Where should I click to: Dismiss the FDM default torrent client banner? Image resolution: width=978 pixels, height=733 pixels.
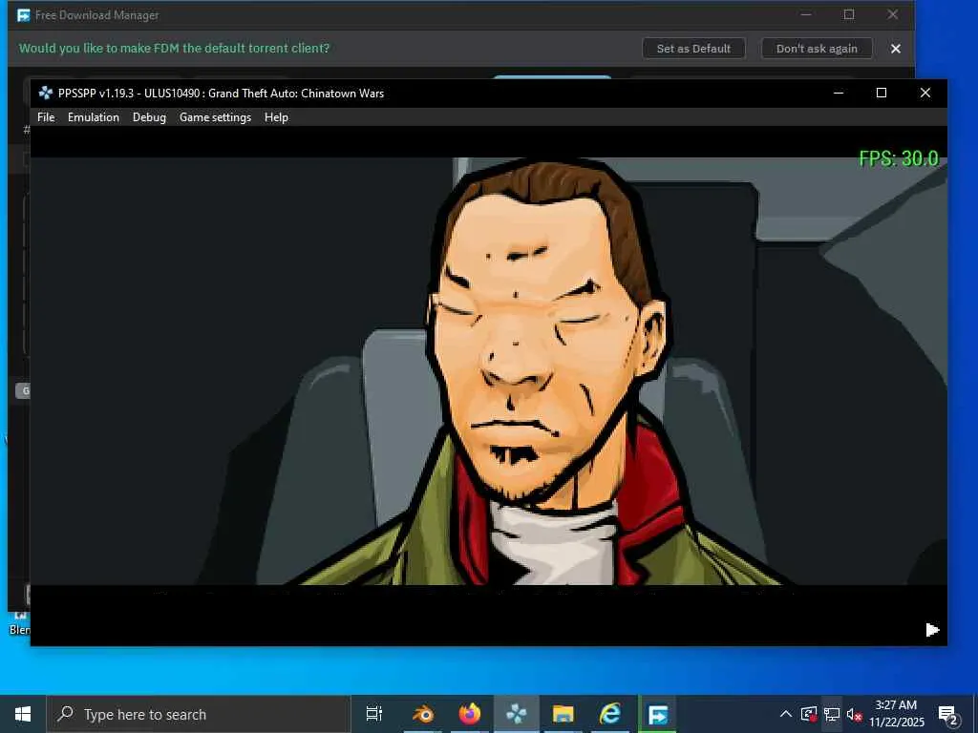click(x=896, y=49)
